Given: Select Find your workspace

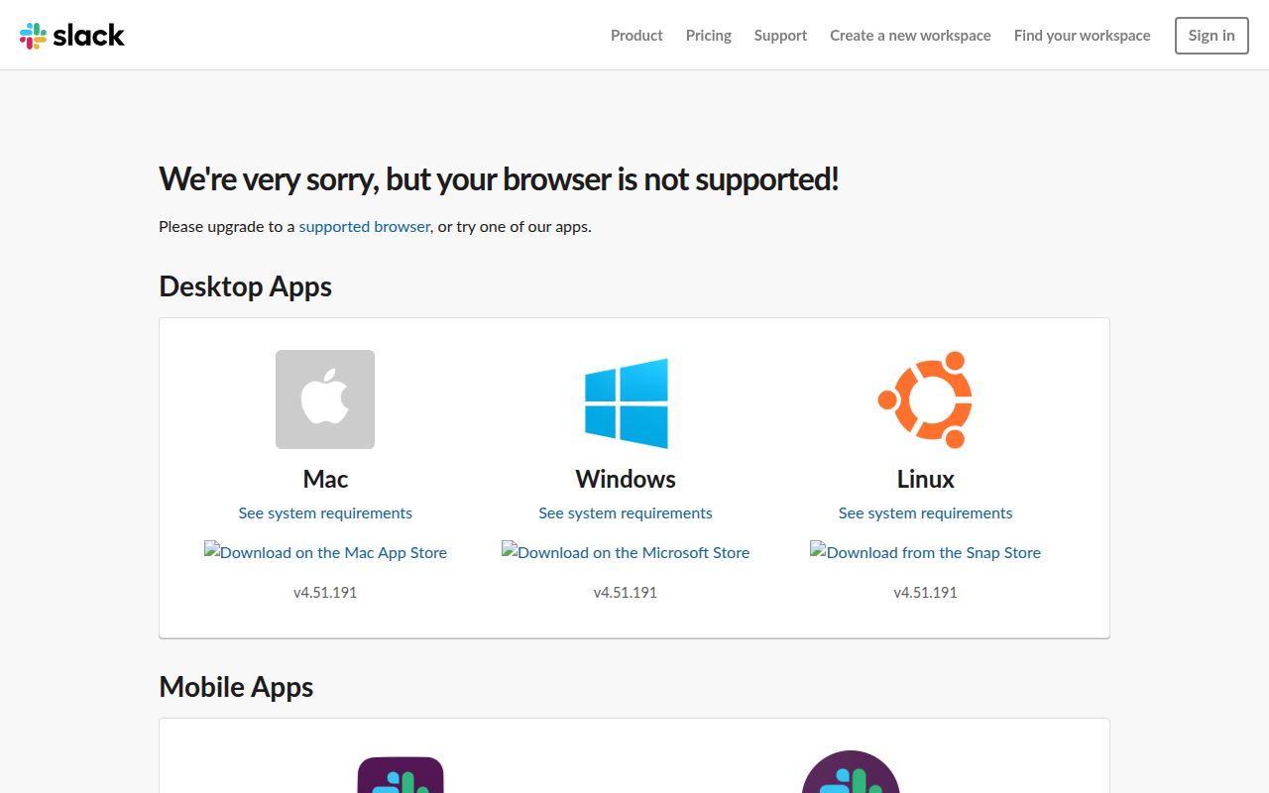Looking at the screenshot, I should [x=1083, y=36].
